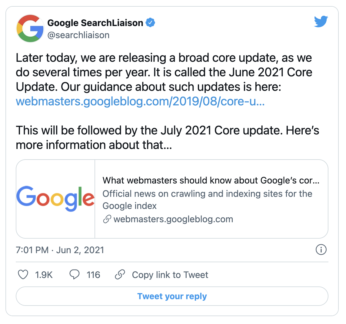
Task: Open the Google SearchLiaison display name
Action: coord(95,23)
